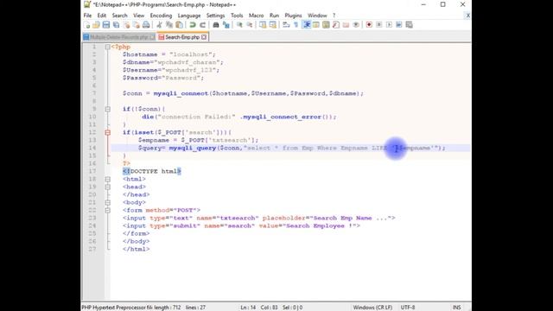Collapse the <head> tag fold marker
The image size is (553, 311).
pos(107,187)
